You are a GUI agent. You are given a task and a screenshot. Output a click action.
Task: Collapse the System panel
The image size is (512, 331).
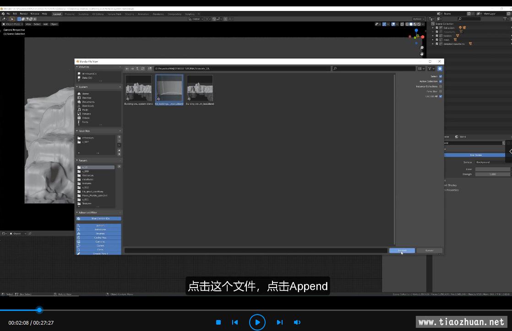click(82, 87)
